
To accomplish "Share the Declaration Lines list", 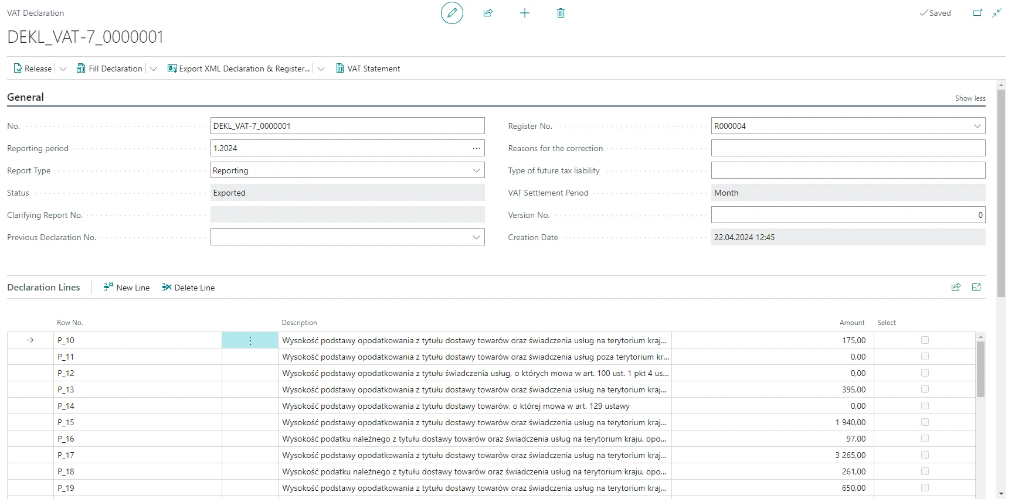I will (x=956, y=287).
